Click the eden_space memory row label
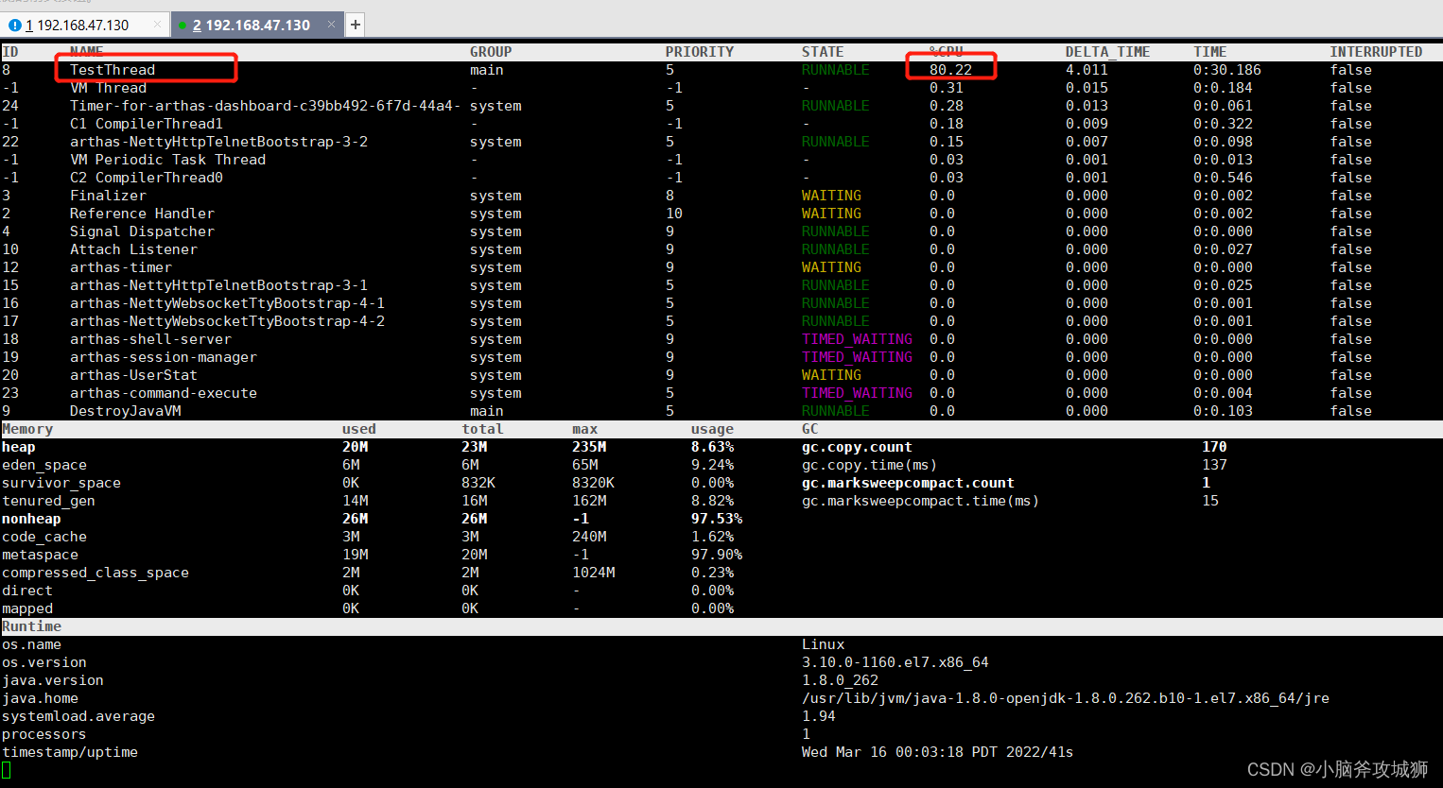The image size is (1443, 788). [x=44, y=465]
